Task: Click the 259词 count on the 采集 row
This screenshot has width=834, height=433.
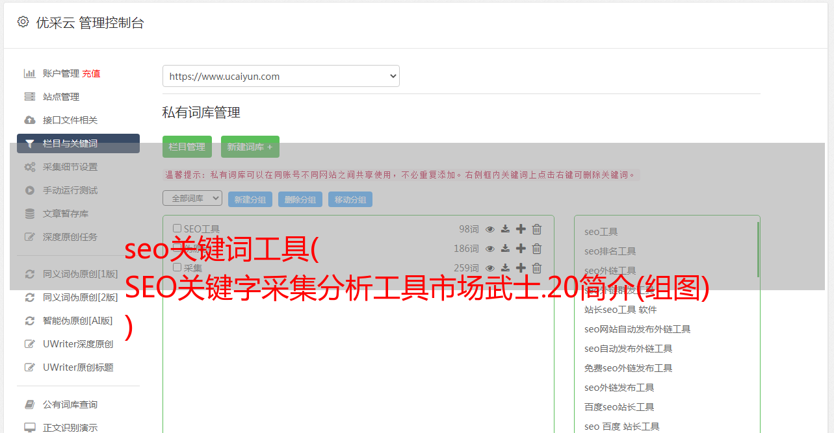Action: pyautogui.click(x=466, y=268)
